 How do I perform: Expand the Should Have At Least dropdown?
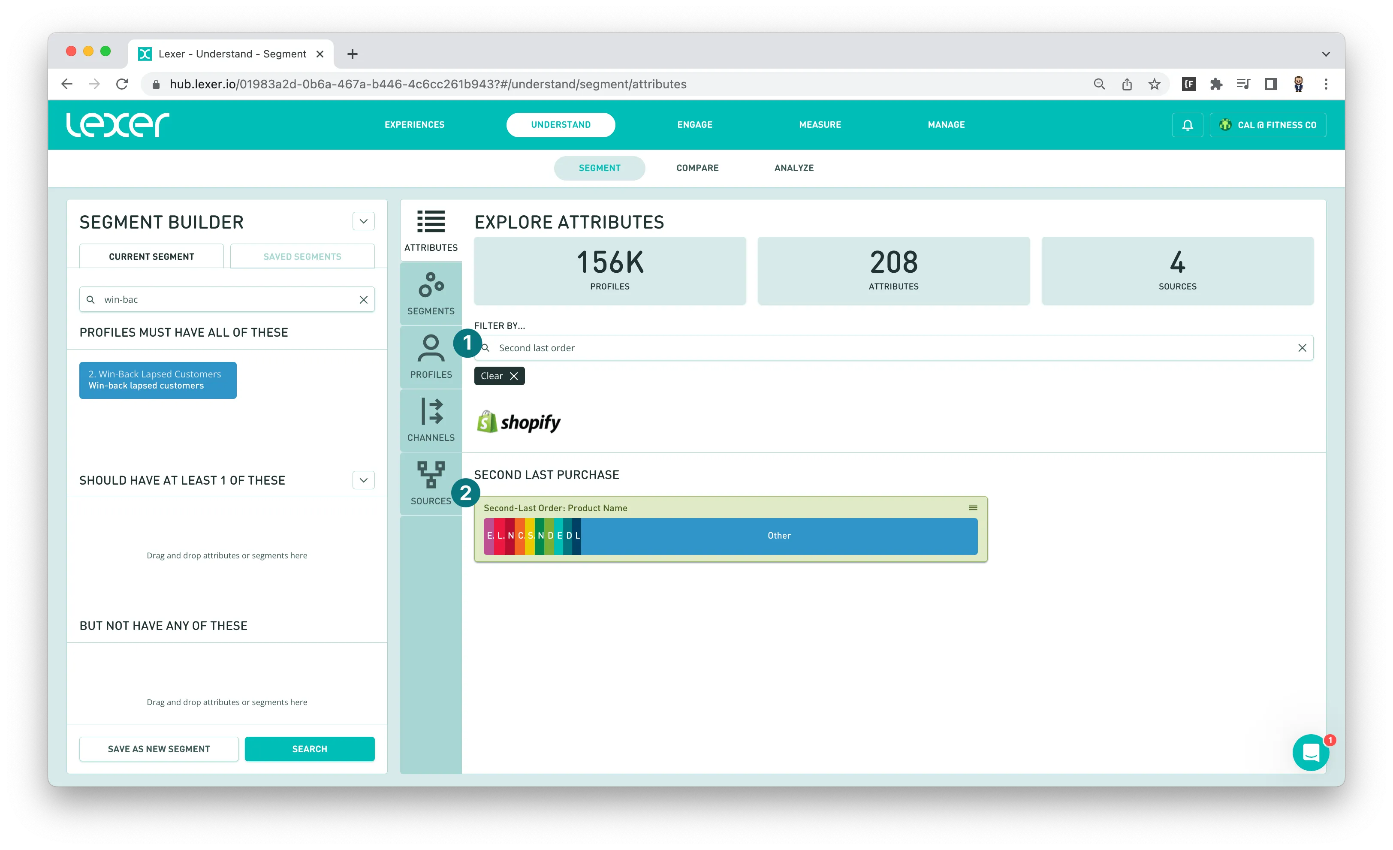[x=364, y=480]
